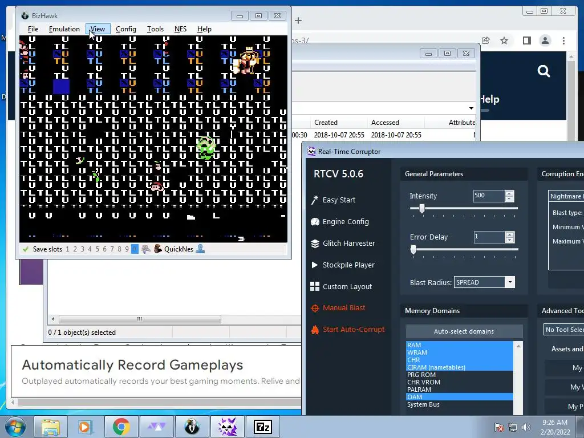This screenshot has height=438, width=584.
Task: Open Engine Config in RTCV sidebar
Action: coord(346,222)
